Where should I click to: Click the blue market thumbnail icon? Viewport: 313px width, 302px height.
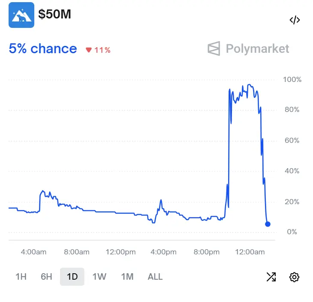pyautogui.click(x=21, y=15)
